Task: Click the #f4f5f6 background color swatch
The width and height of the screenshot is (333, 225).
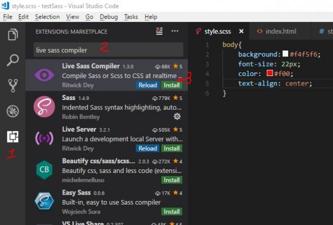Action: pyautogui.click(x=286, y=53)
